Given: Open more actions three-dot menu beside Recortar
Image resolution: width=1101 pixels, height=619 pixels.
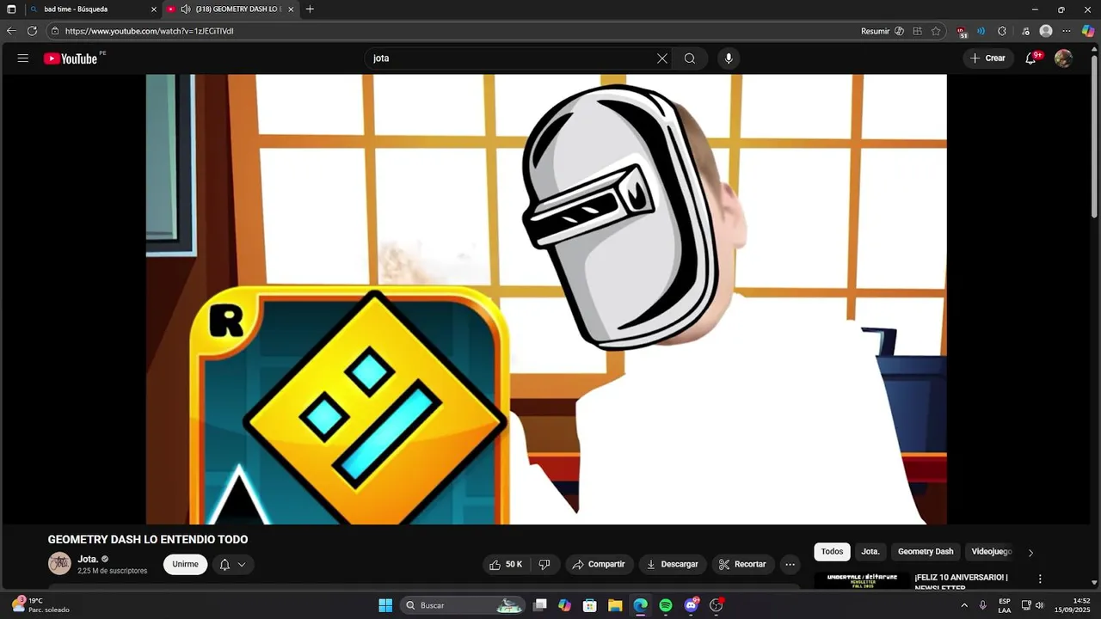Looking at the screenshot, I should click(790, 564).
